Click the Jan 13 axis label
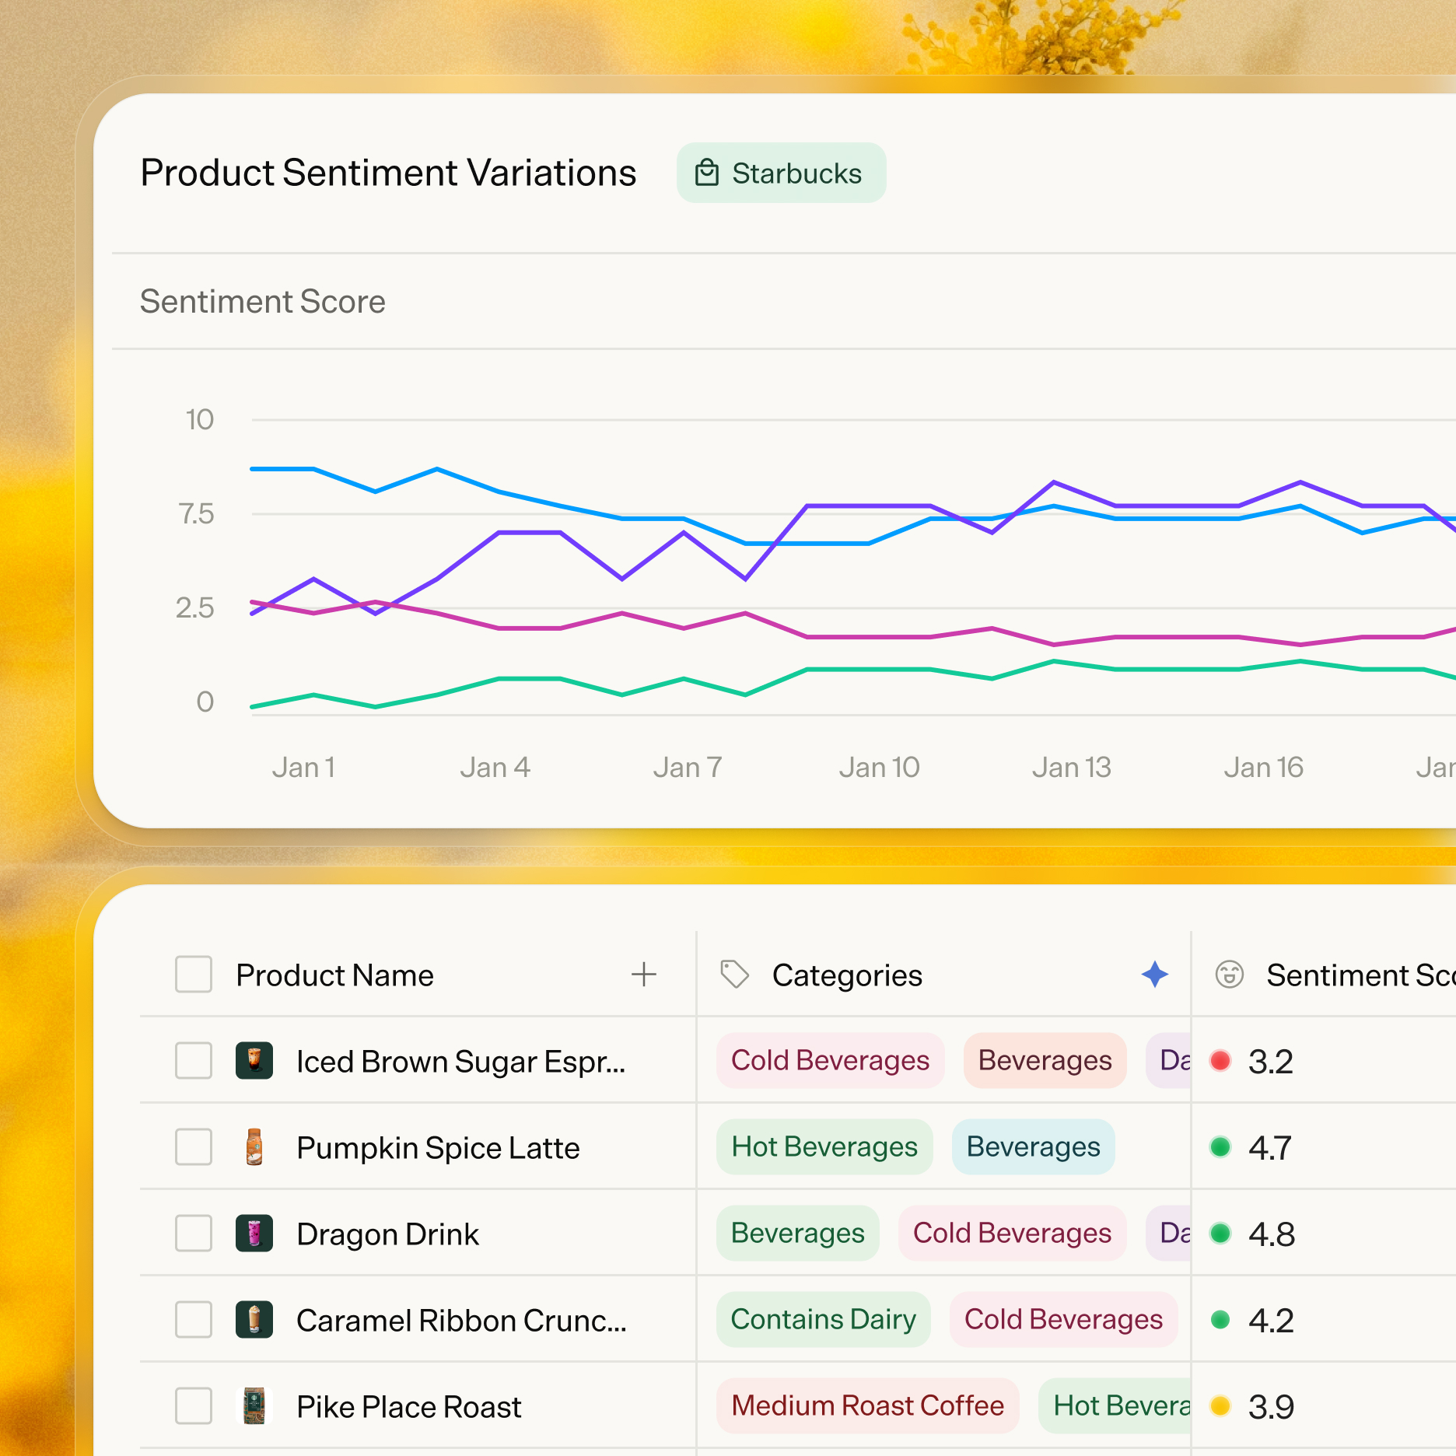 (x=1071, y=768)
